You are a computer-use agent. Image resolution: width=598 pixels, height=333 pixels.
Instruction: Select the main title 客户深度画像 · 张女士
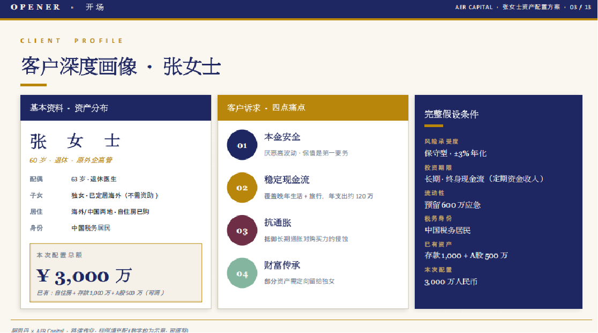[x=121, y=66]
